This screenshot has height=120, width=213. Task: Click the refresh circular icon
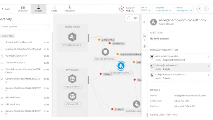coord(206,9)
